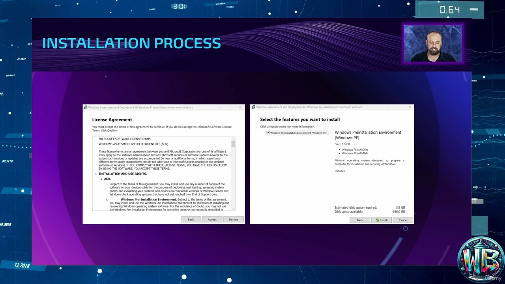Click 'Windows PE (AMD64)' list entry
Image resolution: width=505 pixels, height=284 pixels.
coord(355,150)
